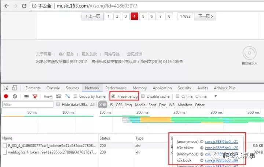Image resolution: width=264 pixels, height=167 pixels.
Task: Open the 服务条款 footer link
Action: tap(89, 54)
